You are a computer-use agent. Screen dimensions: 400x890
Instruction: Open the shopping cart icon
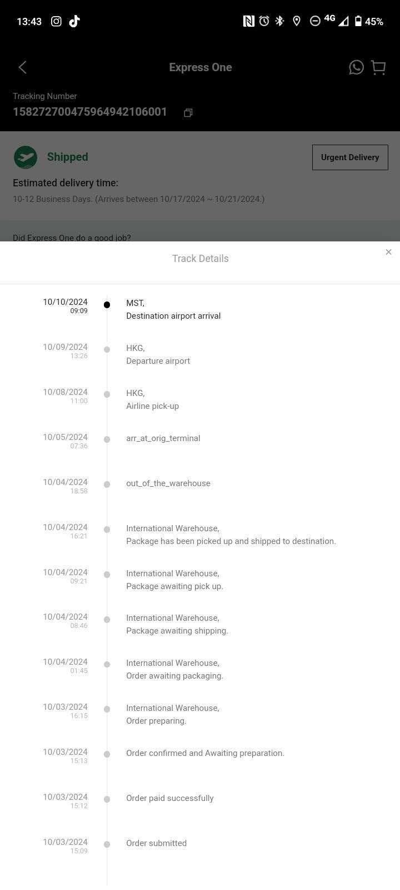point(378,67)
